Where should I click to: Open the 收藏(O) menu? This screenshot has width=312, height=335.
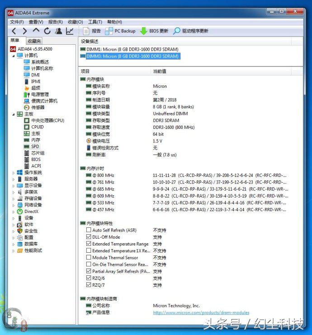tap(75, 22)
